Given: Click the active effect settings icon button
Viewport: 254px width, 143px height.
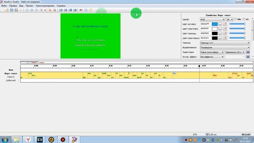Looking at the screenshot, I should (x=248, y=57).
